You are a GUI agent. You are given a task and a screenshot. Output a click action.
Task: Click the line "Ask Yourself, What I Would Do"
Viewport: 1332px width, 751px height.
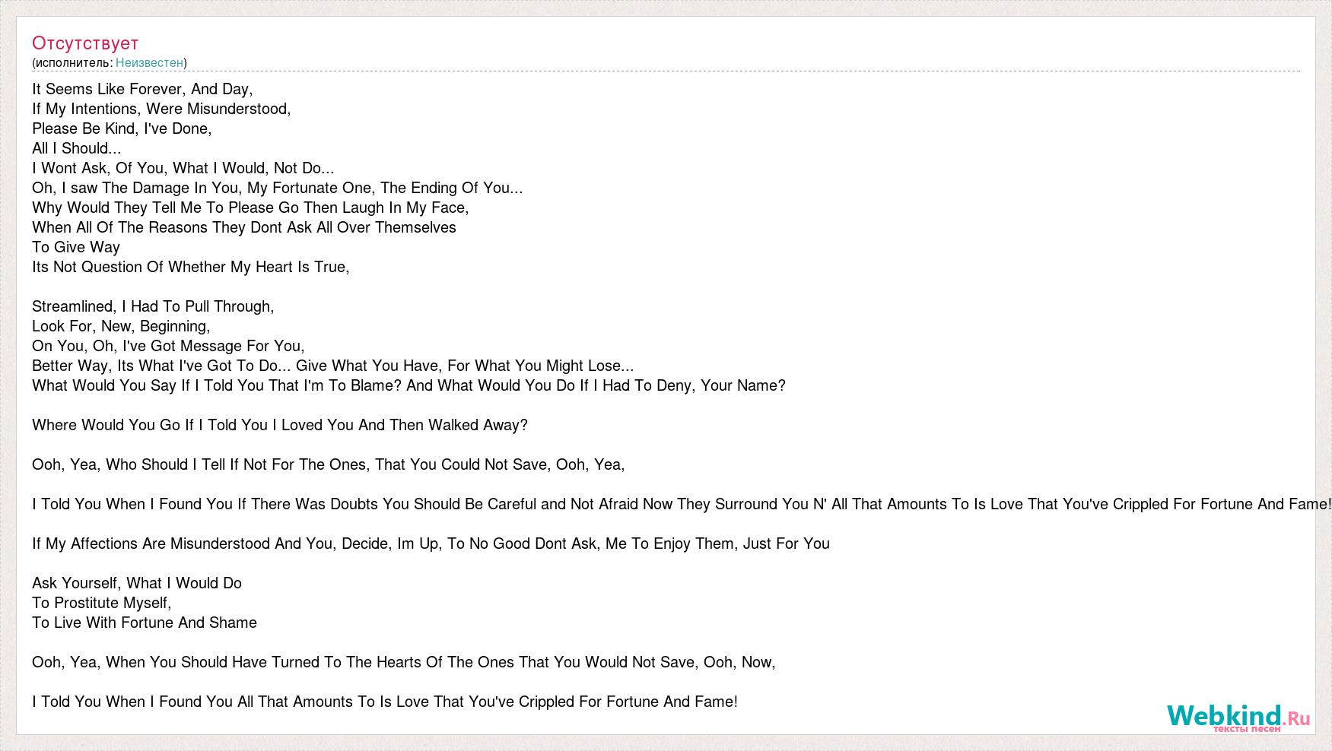click(137, 583)
